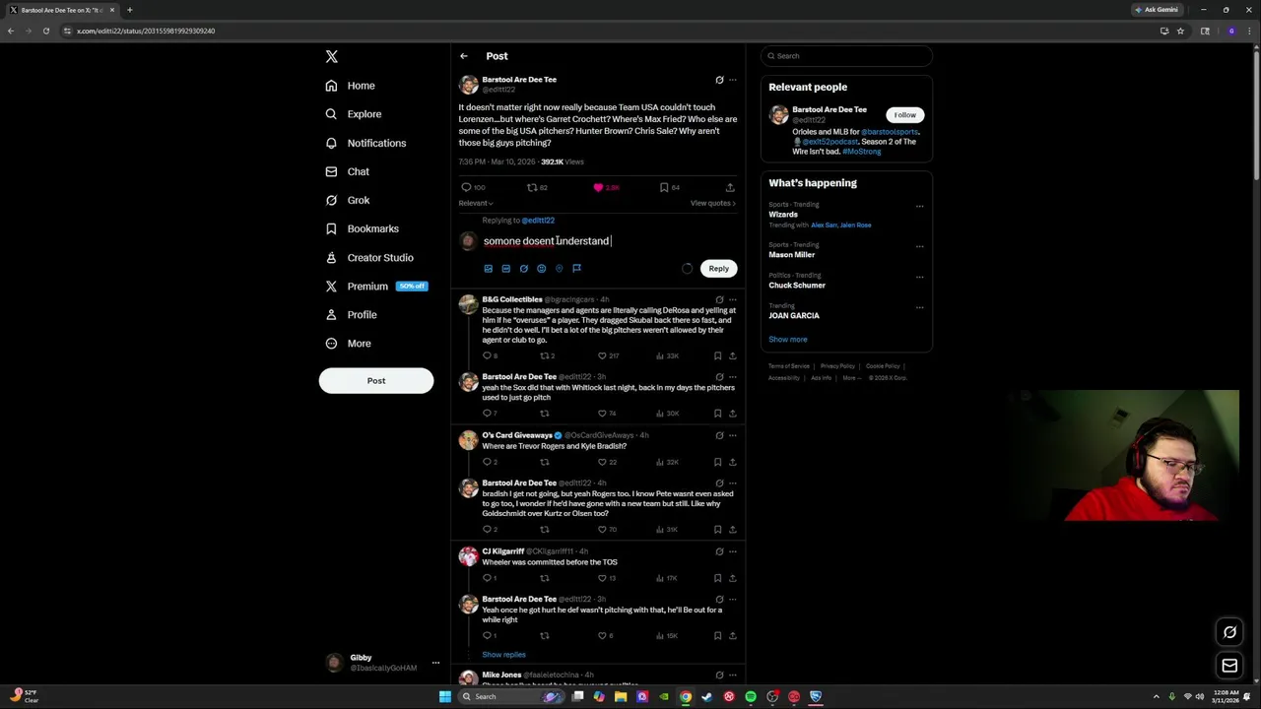The image size is (1261, 709).
Task: Open more options on B&G Collectibles comment
Action: (x=732, y=299)
